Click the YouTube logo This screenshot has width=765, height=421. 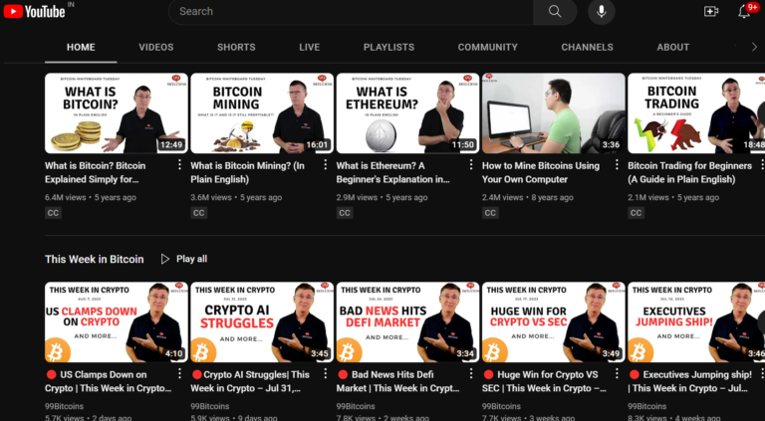coord(34,11)
